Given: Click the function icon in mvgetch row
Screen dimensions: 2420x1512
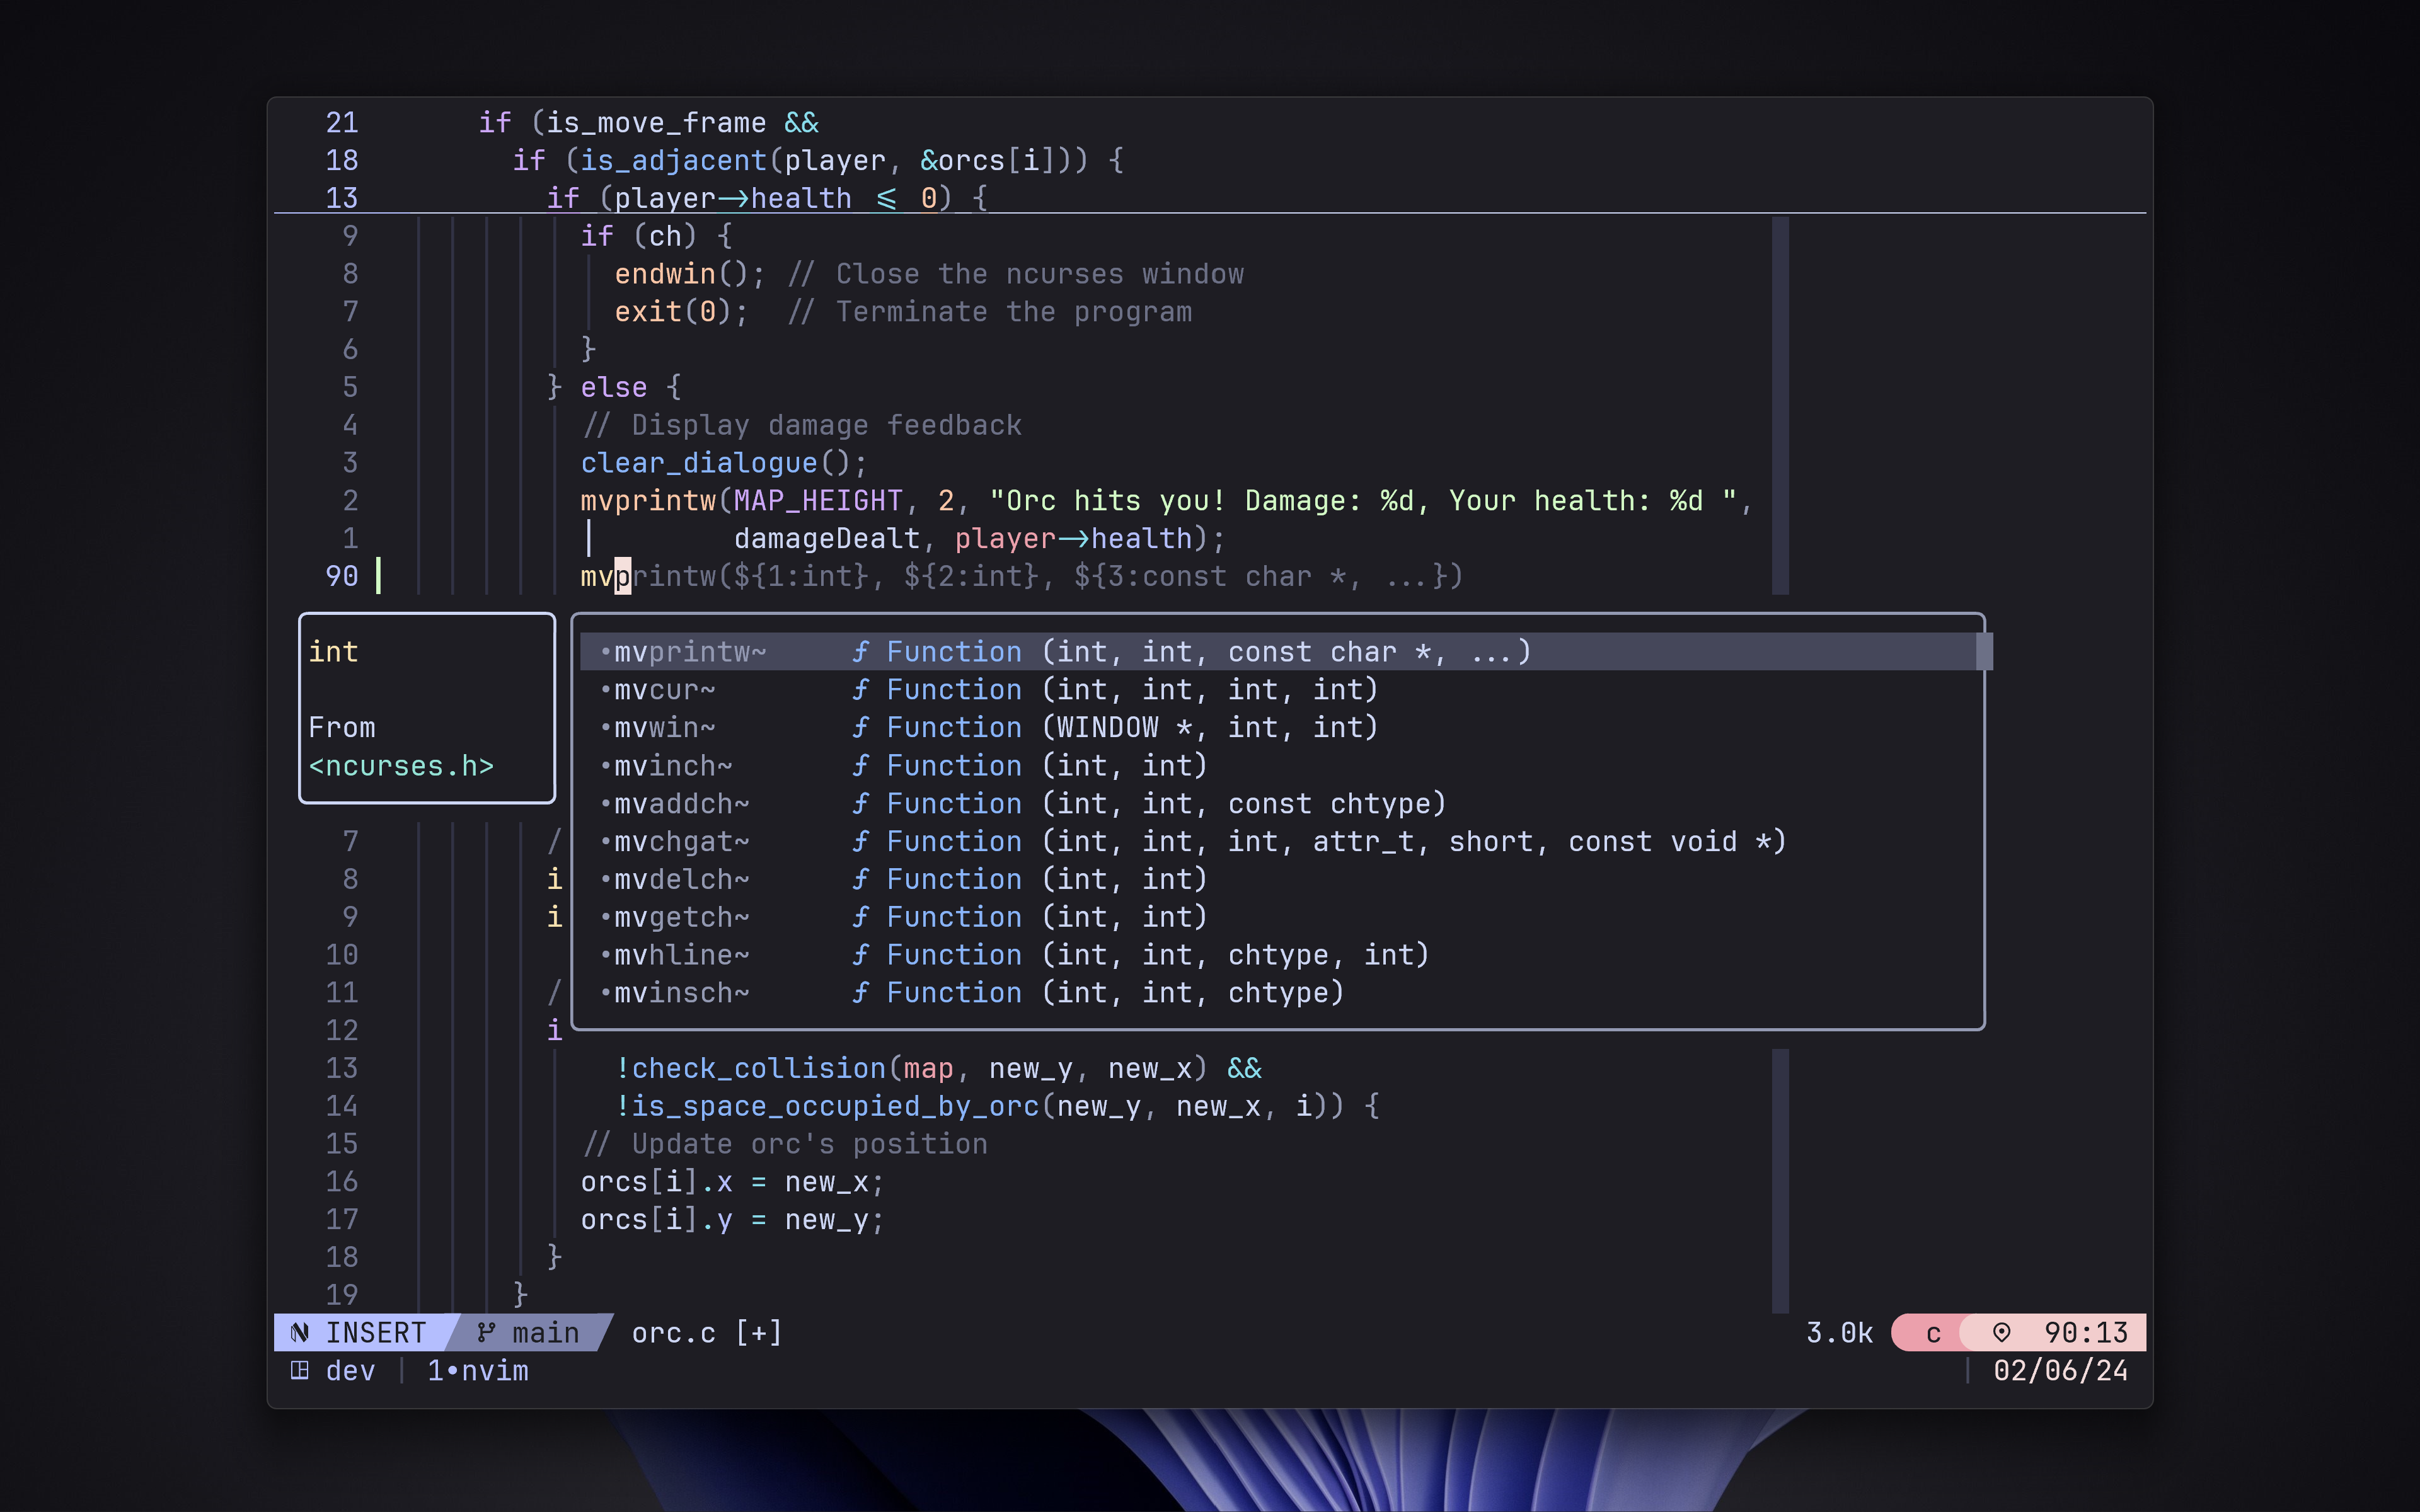Looking at the screenshot, I should (x=860, y=917).
